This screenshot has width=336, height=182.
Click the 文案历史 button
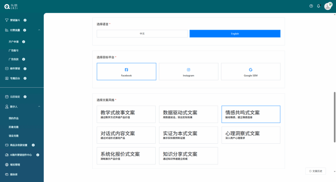coord(316,171)
